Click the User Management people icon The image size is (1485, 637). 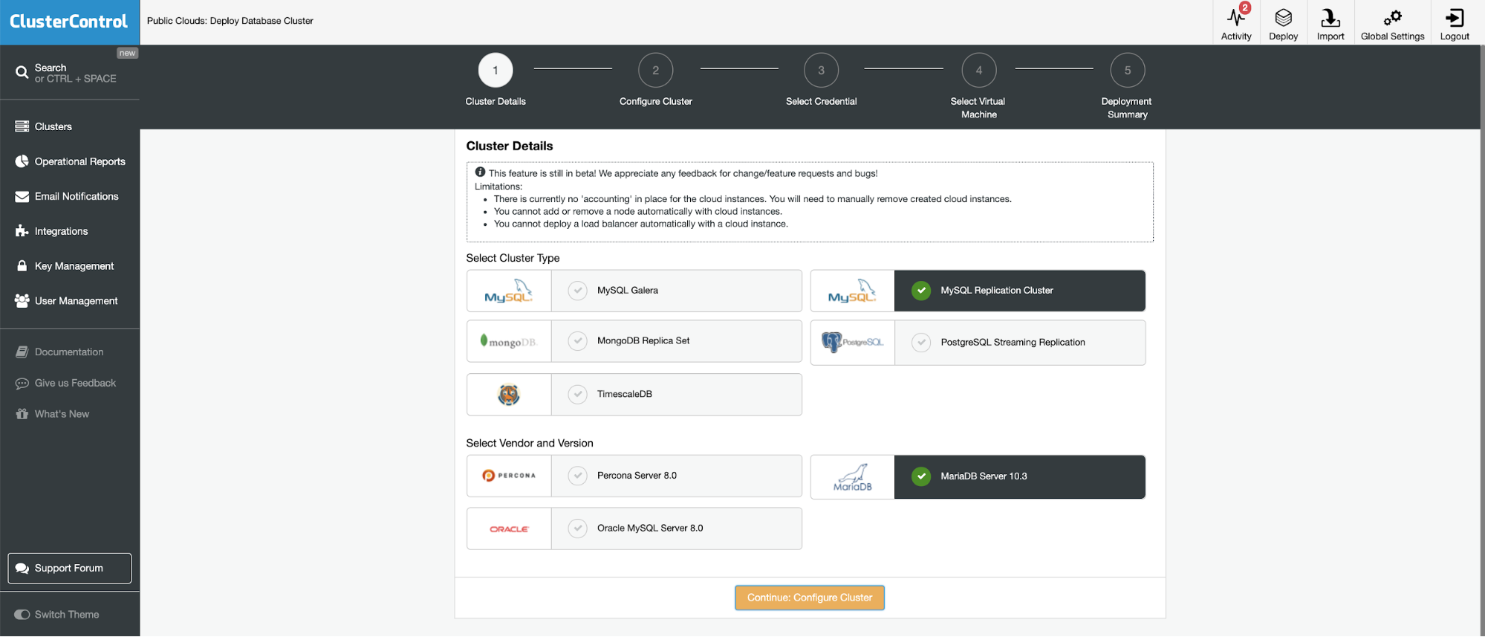point(22,300)
